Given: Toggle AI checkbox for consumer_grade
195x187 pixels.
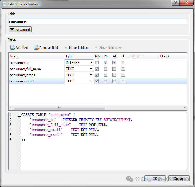Looking at the screenshot, I should click(x=114, y=81).
